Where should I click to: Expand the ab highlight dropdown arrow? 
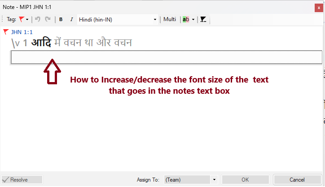click(x=193, y=20)
